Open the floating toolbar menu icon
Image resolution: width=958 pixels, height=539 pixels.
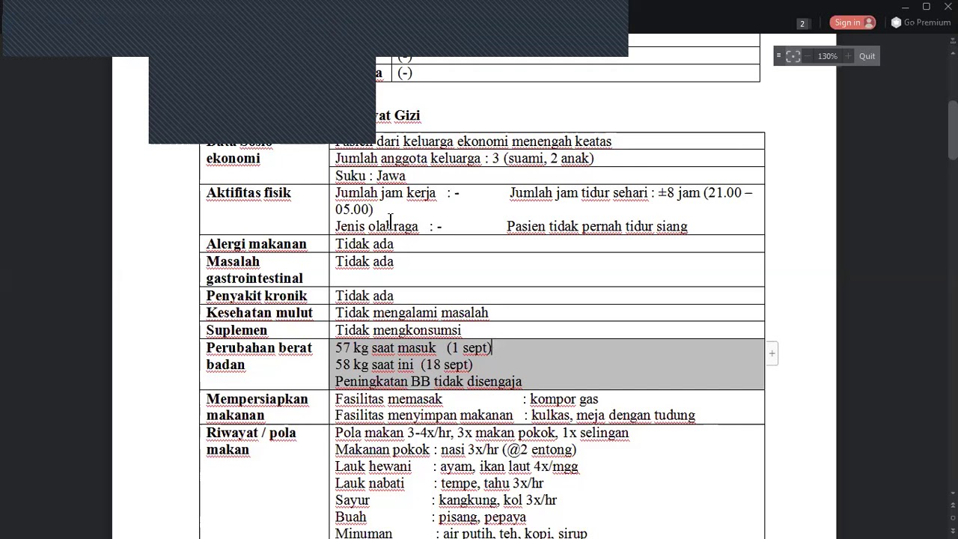[x=778, y=56]
